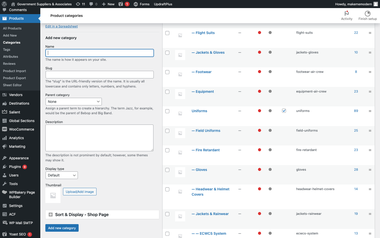
Task: Click the updates icon showing 11
Action: 81,4
